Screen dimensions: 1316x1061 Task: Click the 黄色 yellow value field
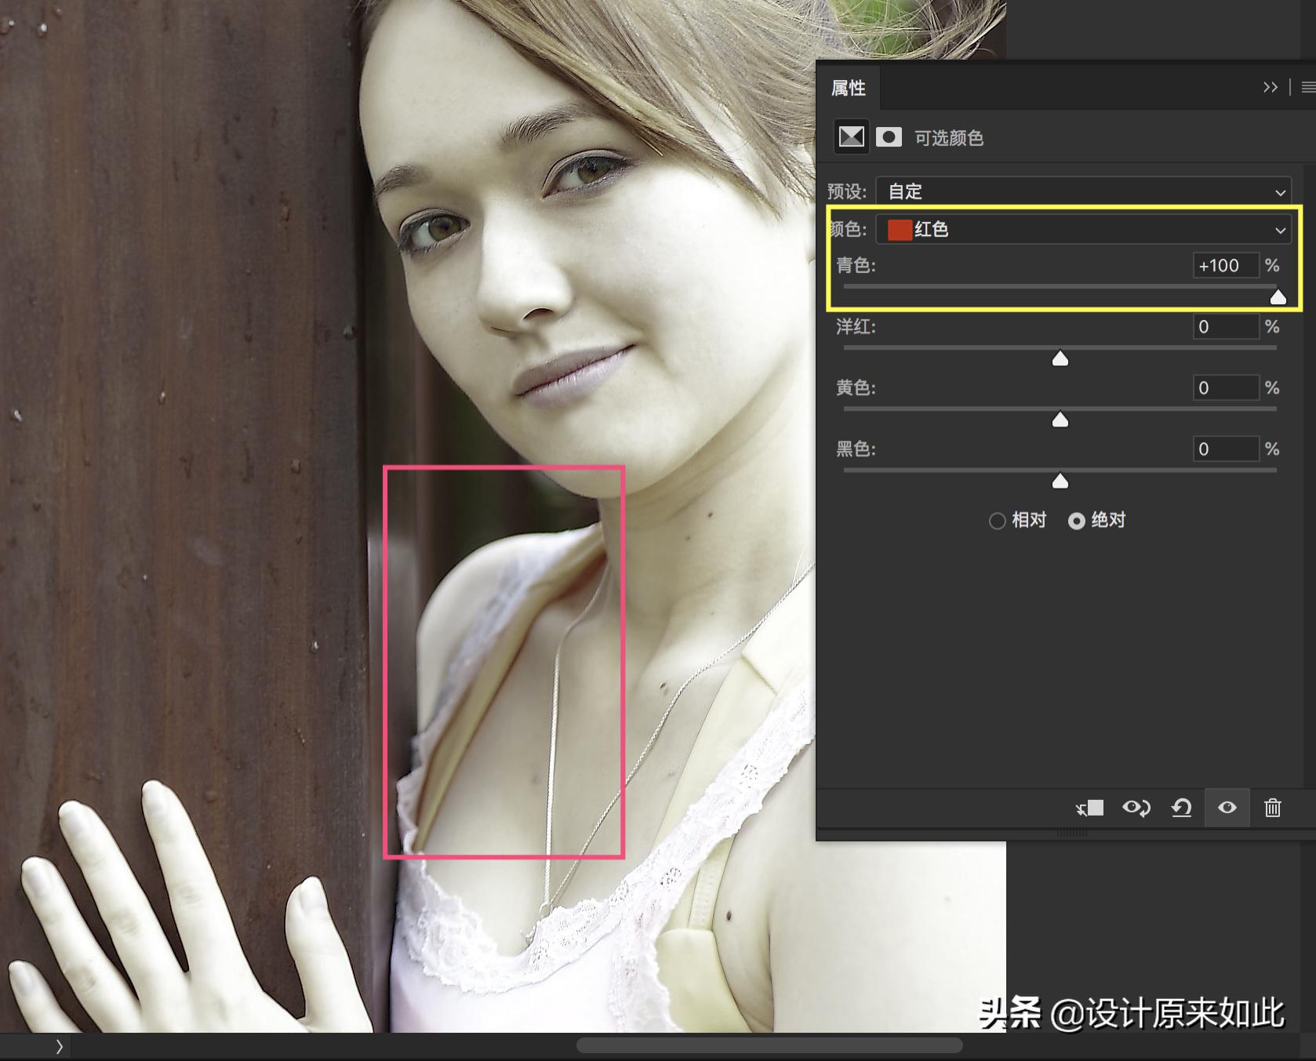[1225, 387]
